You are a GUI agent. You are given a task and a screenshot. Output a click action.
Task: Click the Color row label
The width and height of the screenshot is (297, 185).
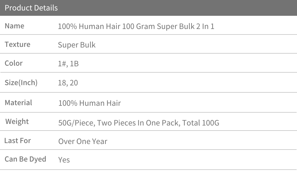tap(14, 63)
